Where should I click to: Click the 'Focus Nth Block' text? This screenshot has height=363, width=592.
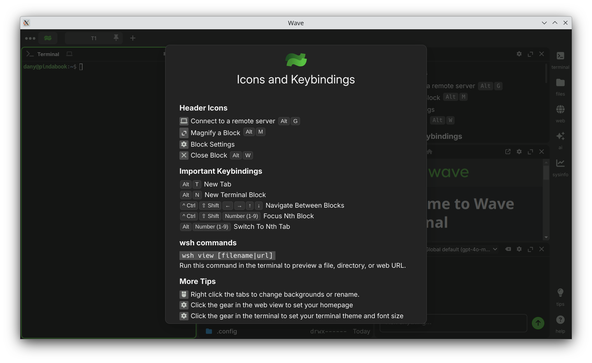[289, 216]
